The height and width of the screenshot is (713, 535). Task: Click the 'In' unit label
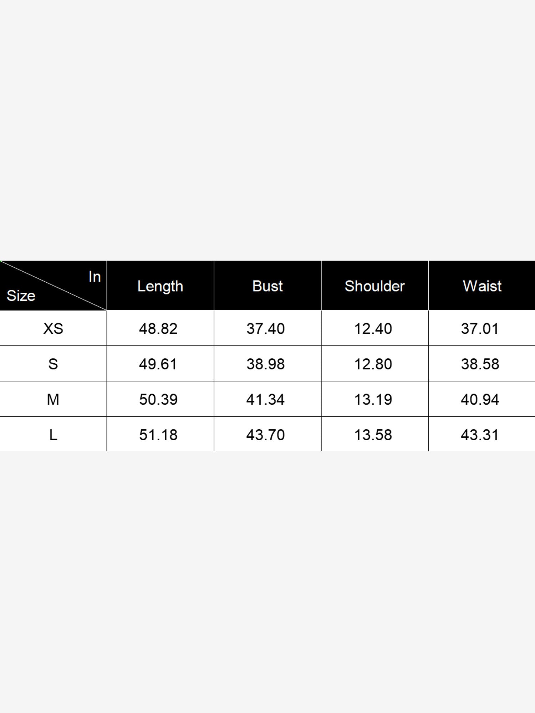(x=95, y=277)
